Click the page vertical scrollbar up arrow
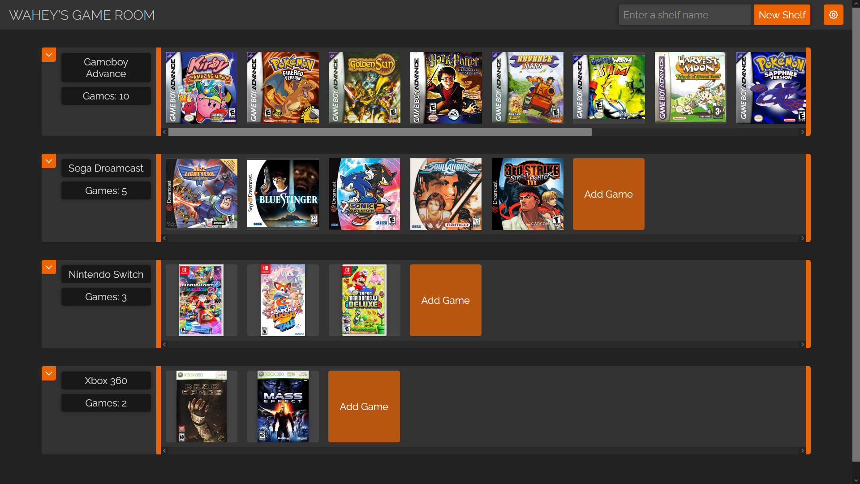Viewport: 860px width, 484px height. click(x=856, y=4)
